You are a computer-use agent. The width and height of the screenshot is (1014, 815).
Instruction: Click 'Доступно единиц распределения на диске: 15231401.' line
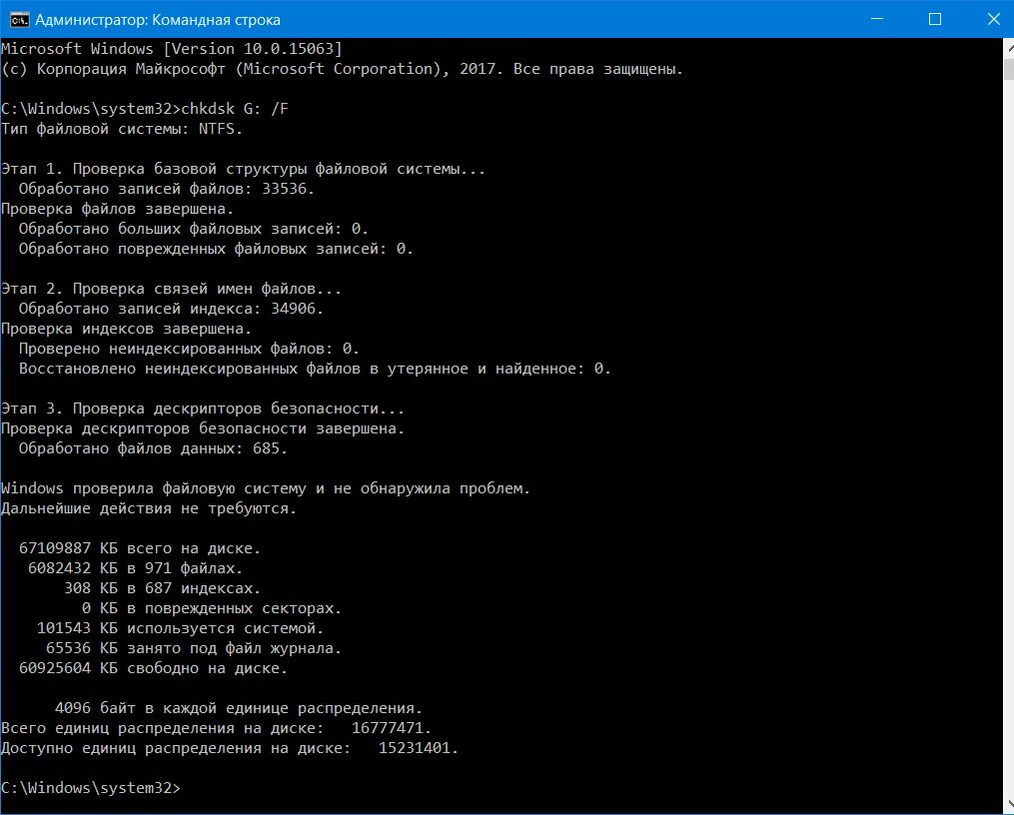click(x=230, y=748)
